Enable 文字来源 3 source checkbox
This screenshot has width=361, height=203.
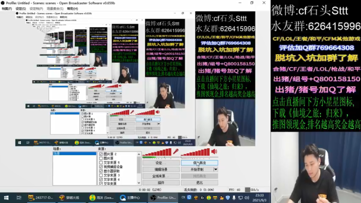101,175
